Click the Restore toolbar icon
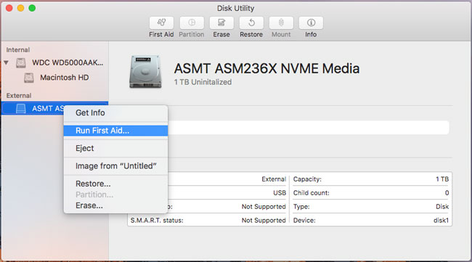Image resolution: width=472 pixels, height=262 pixels. pyautogui.click(x=251, y=22)
